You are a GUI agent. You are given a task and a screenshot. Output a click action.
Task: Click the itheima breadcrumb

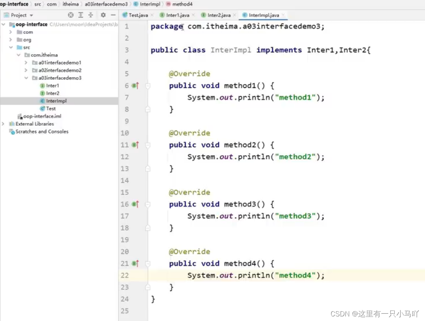click(x=70, y=4)
